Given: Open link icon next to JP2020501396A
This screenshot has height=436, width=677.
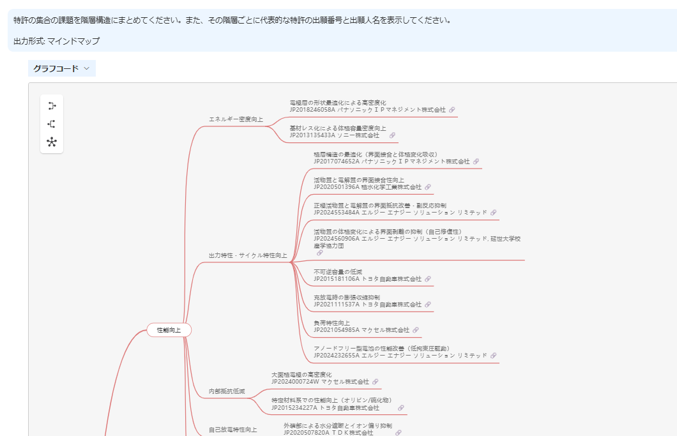Looking at the screenshot, I should point(428,187).
